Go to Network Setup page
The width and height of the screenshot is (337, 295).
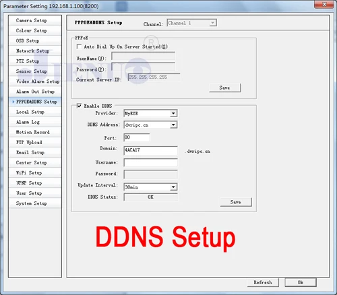pyautogui.click(x=35, y=51)
